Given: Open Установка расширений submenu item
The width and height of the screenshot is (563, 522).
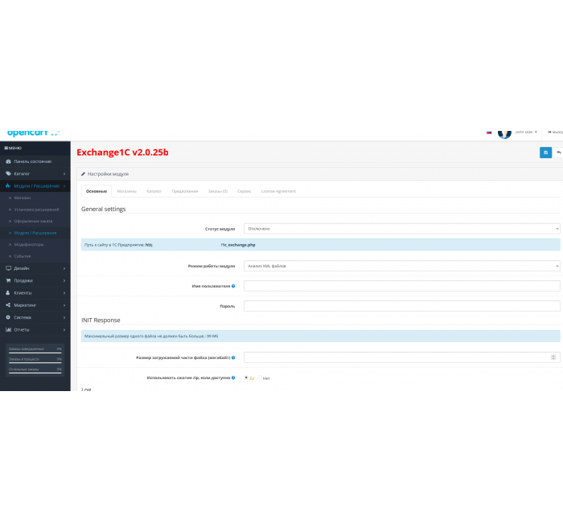Looking at the screenshot, I should point(35,210).
